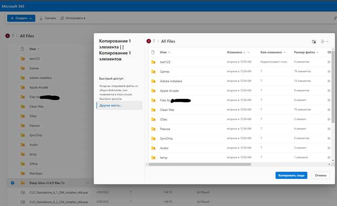Click the sort icon at toolbar right edge

tap(335, 18)
